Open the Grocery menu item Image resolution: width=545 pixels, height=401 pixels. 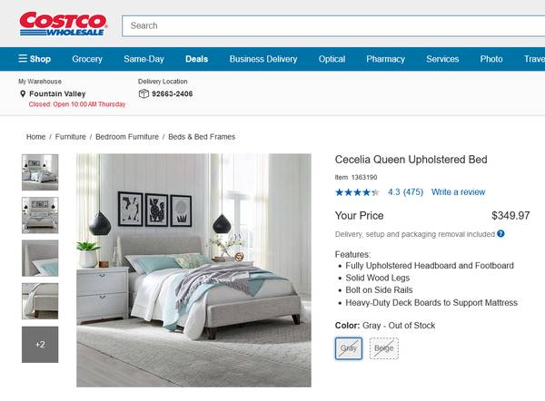(87, 59)
